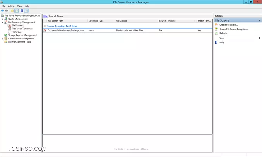
Task: Click the Up one level toolbar icon
Action: point(12,11)
